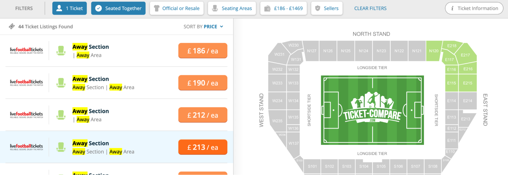Toggle the Seated Together filter
The width and height of the screenshot is (508, 175).
(x=118, y=8)
